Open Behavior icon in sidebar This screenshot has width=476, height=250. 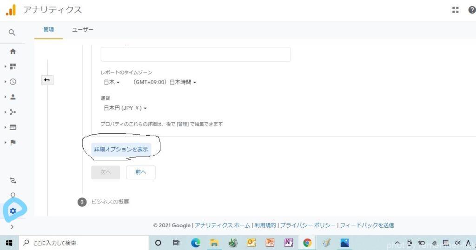[x=13, y=127]
